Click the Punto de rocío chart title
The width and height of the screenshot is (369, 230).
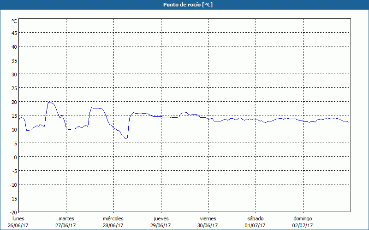point(188,5)
